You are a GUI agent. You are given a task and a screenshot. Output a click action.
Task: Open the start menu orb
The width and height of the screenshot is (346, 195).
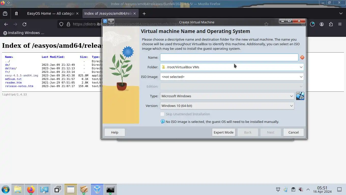tap(5, 189)
